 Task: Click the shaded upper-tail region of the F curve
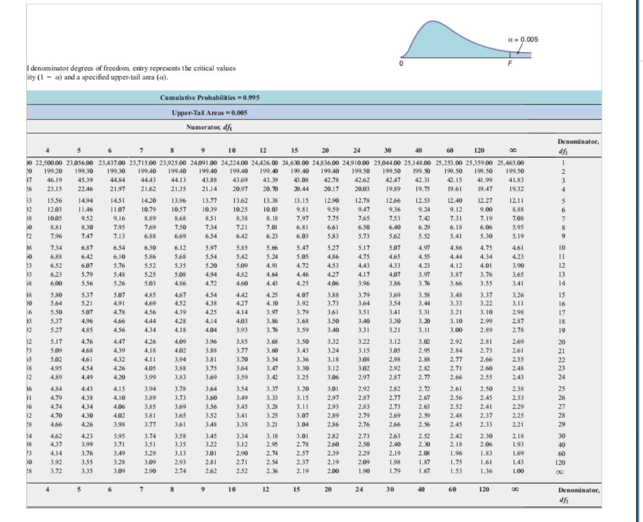tap(521, 55)
